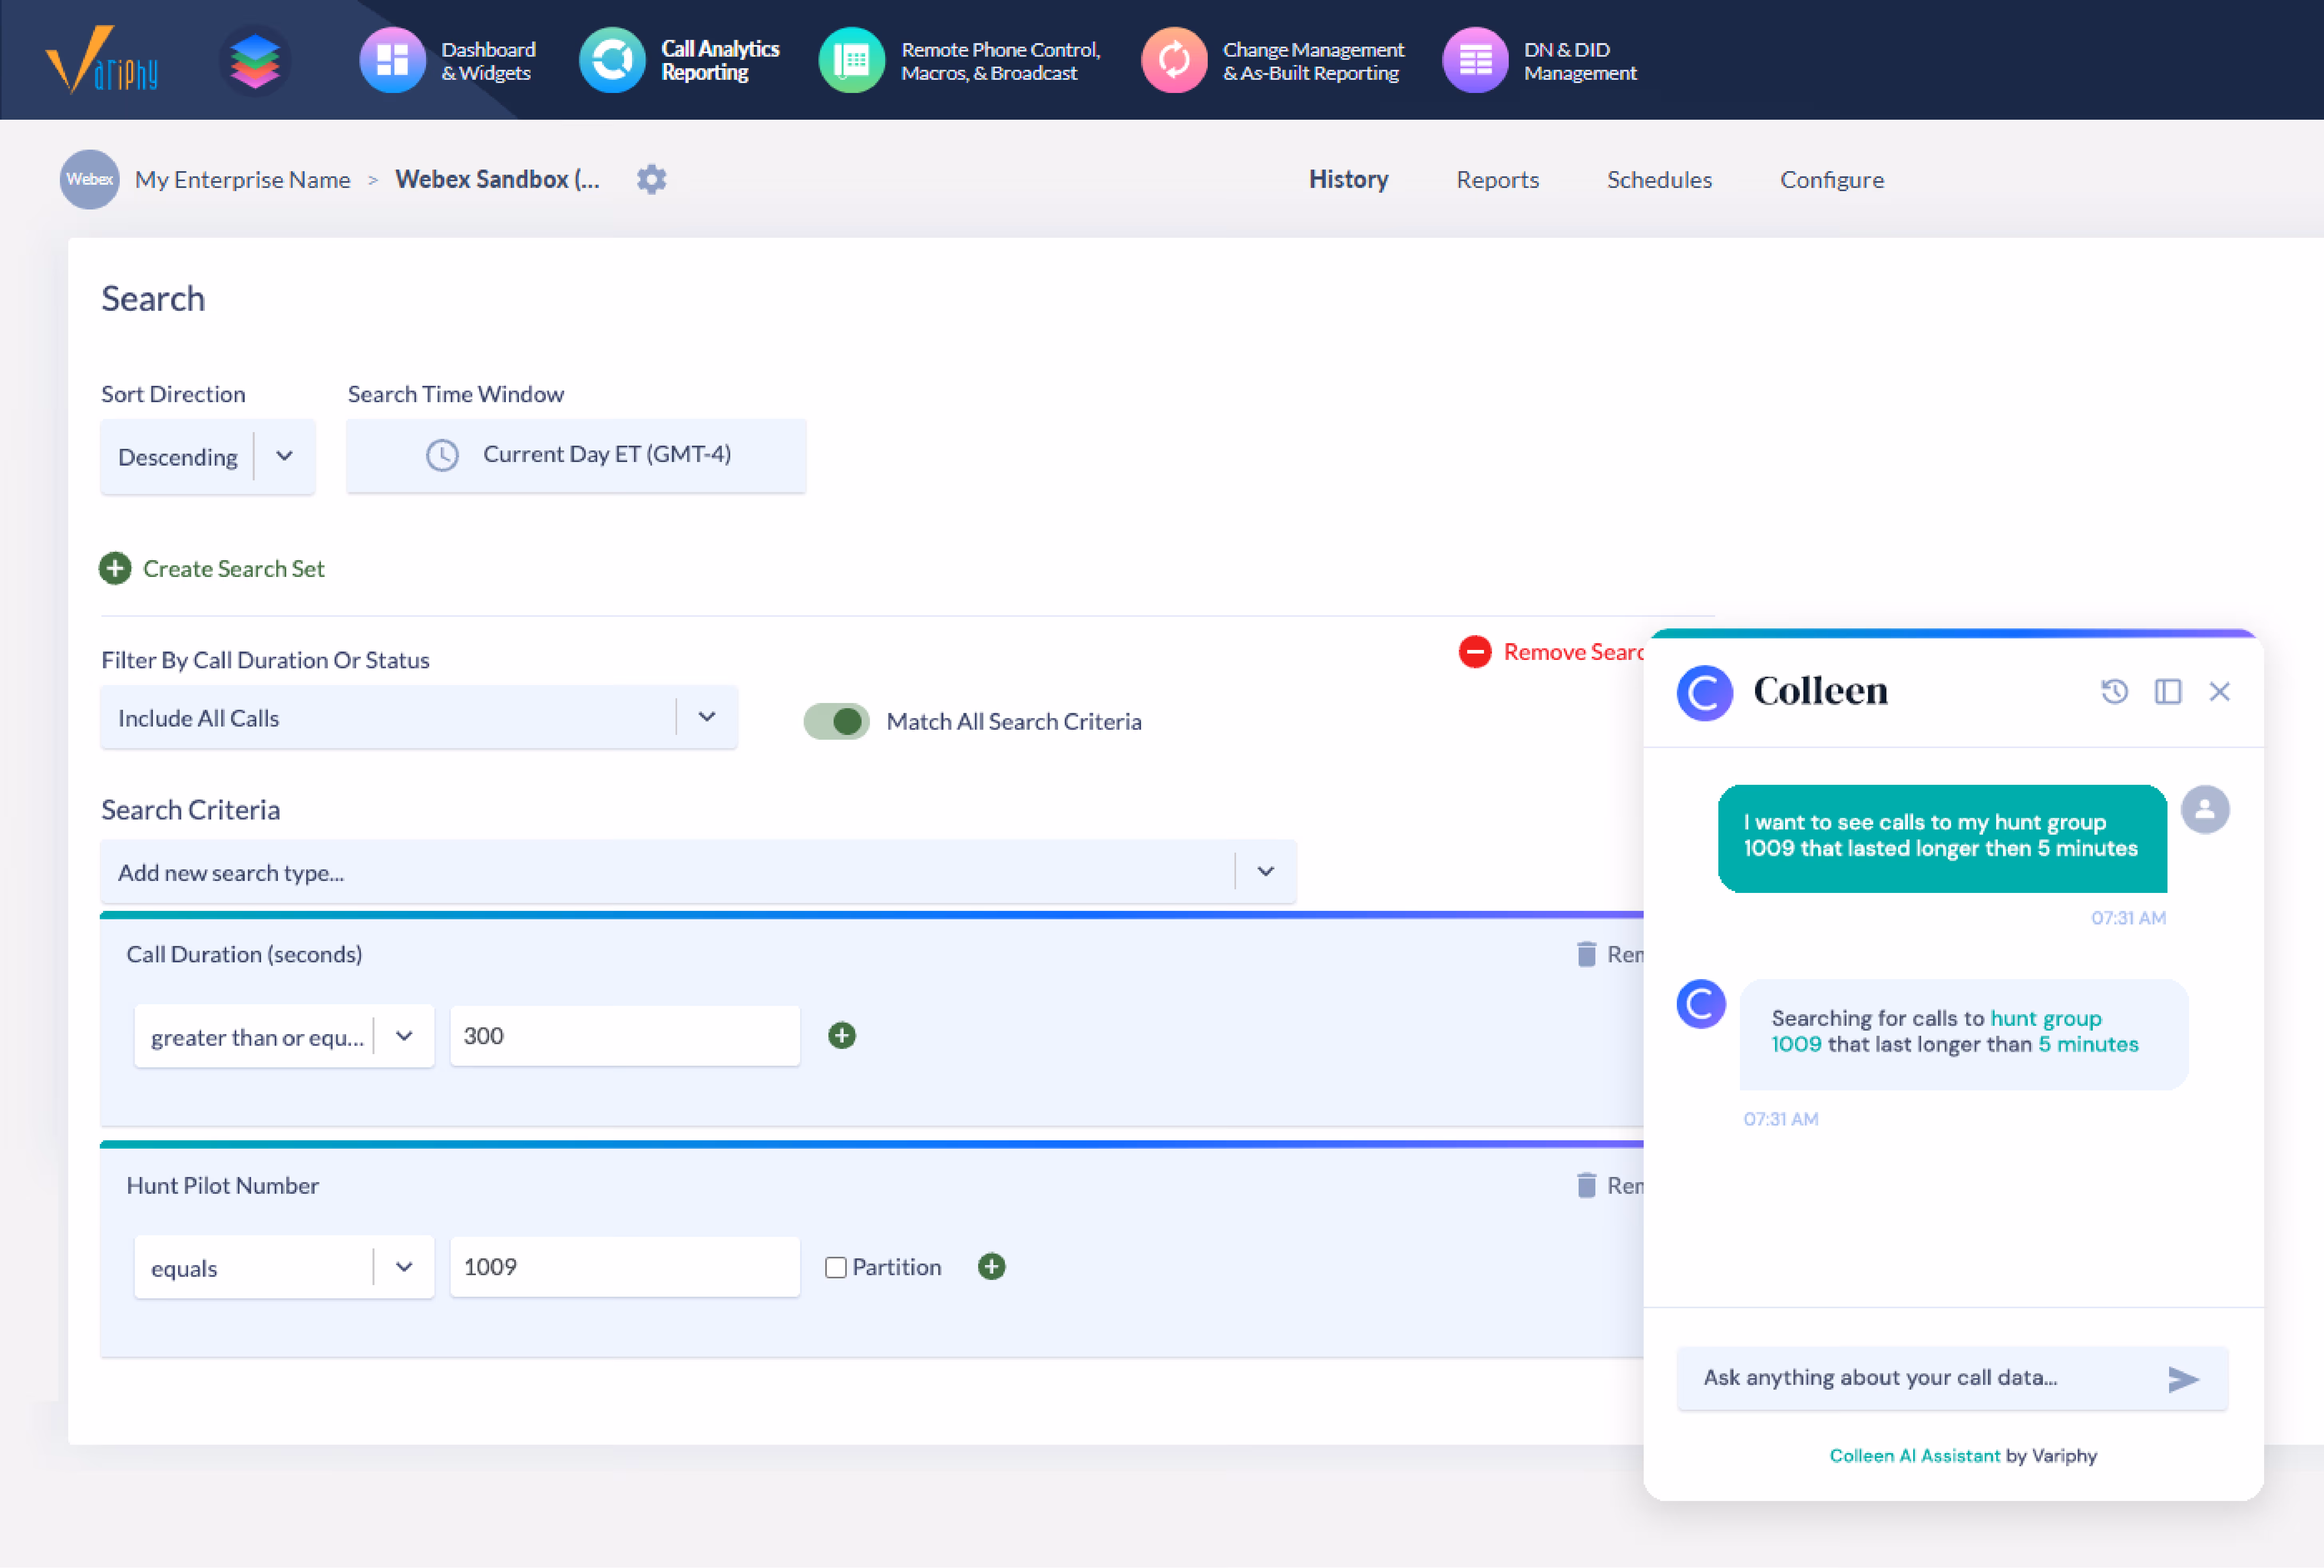Viewport: 2324px width, 1568px height.
Task: Click the Hunt Pilot Number field 1009
Action: (x=625, y=1266)
